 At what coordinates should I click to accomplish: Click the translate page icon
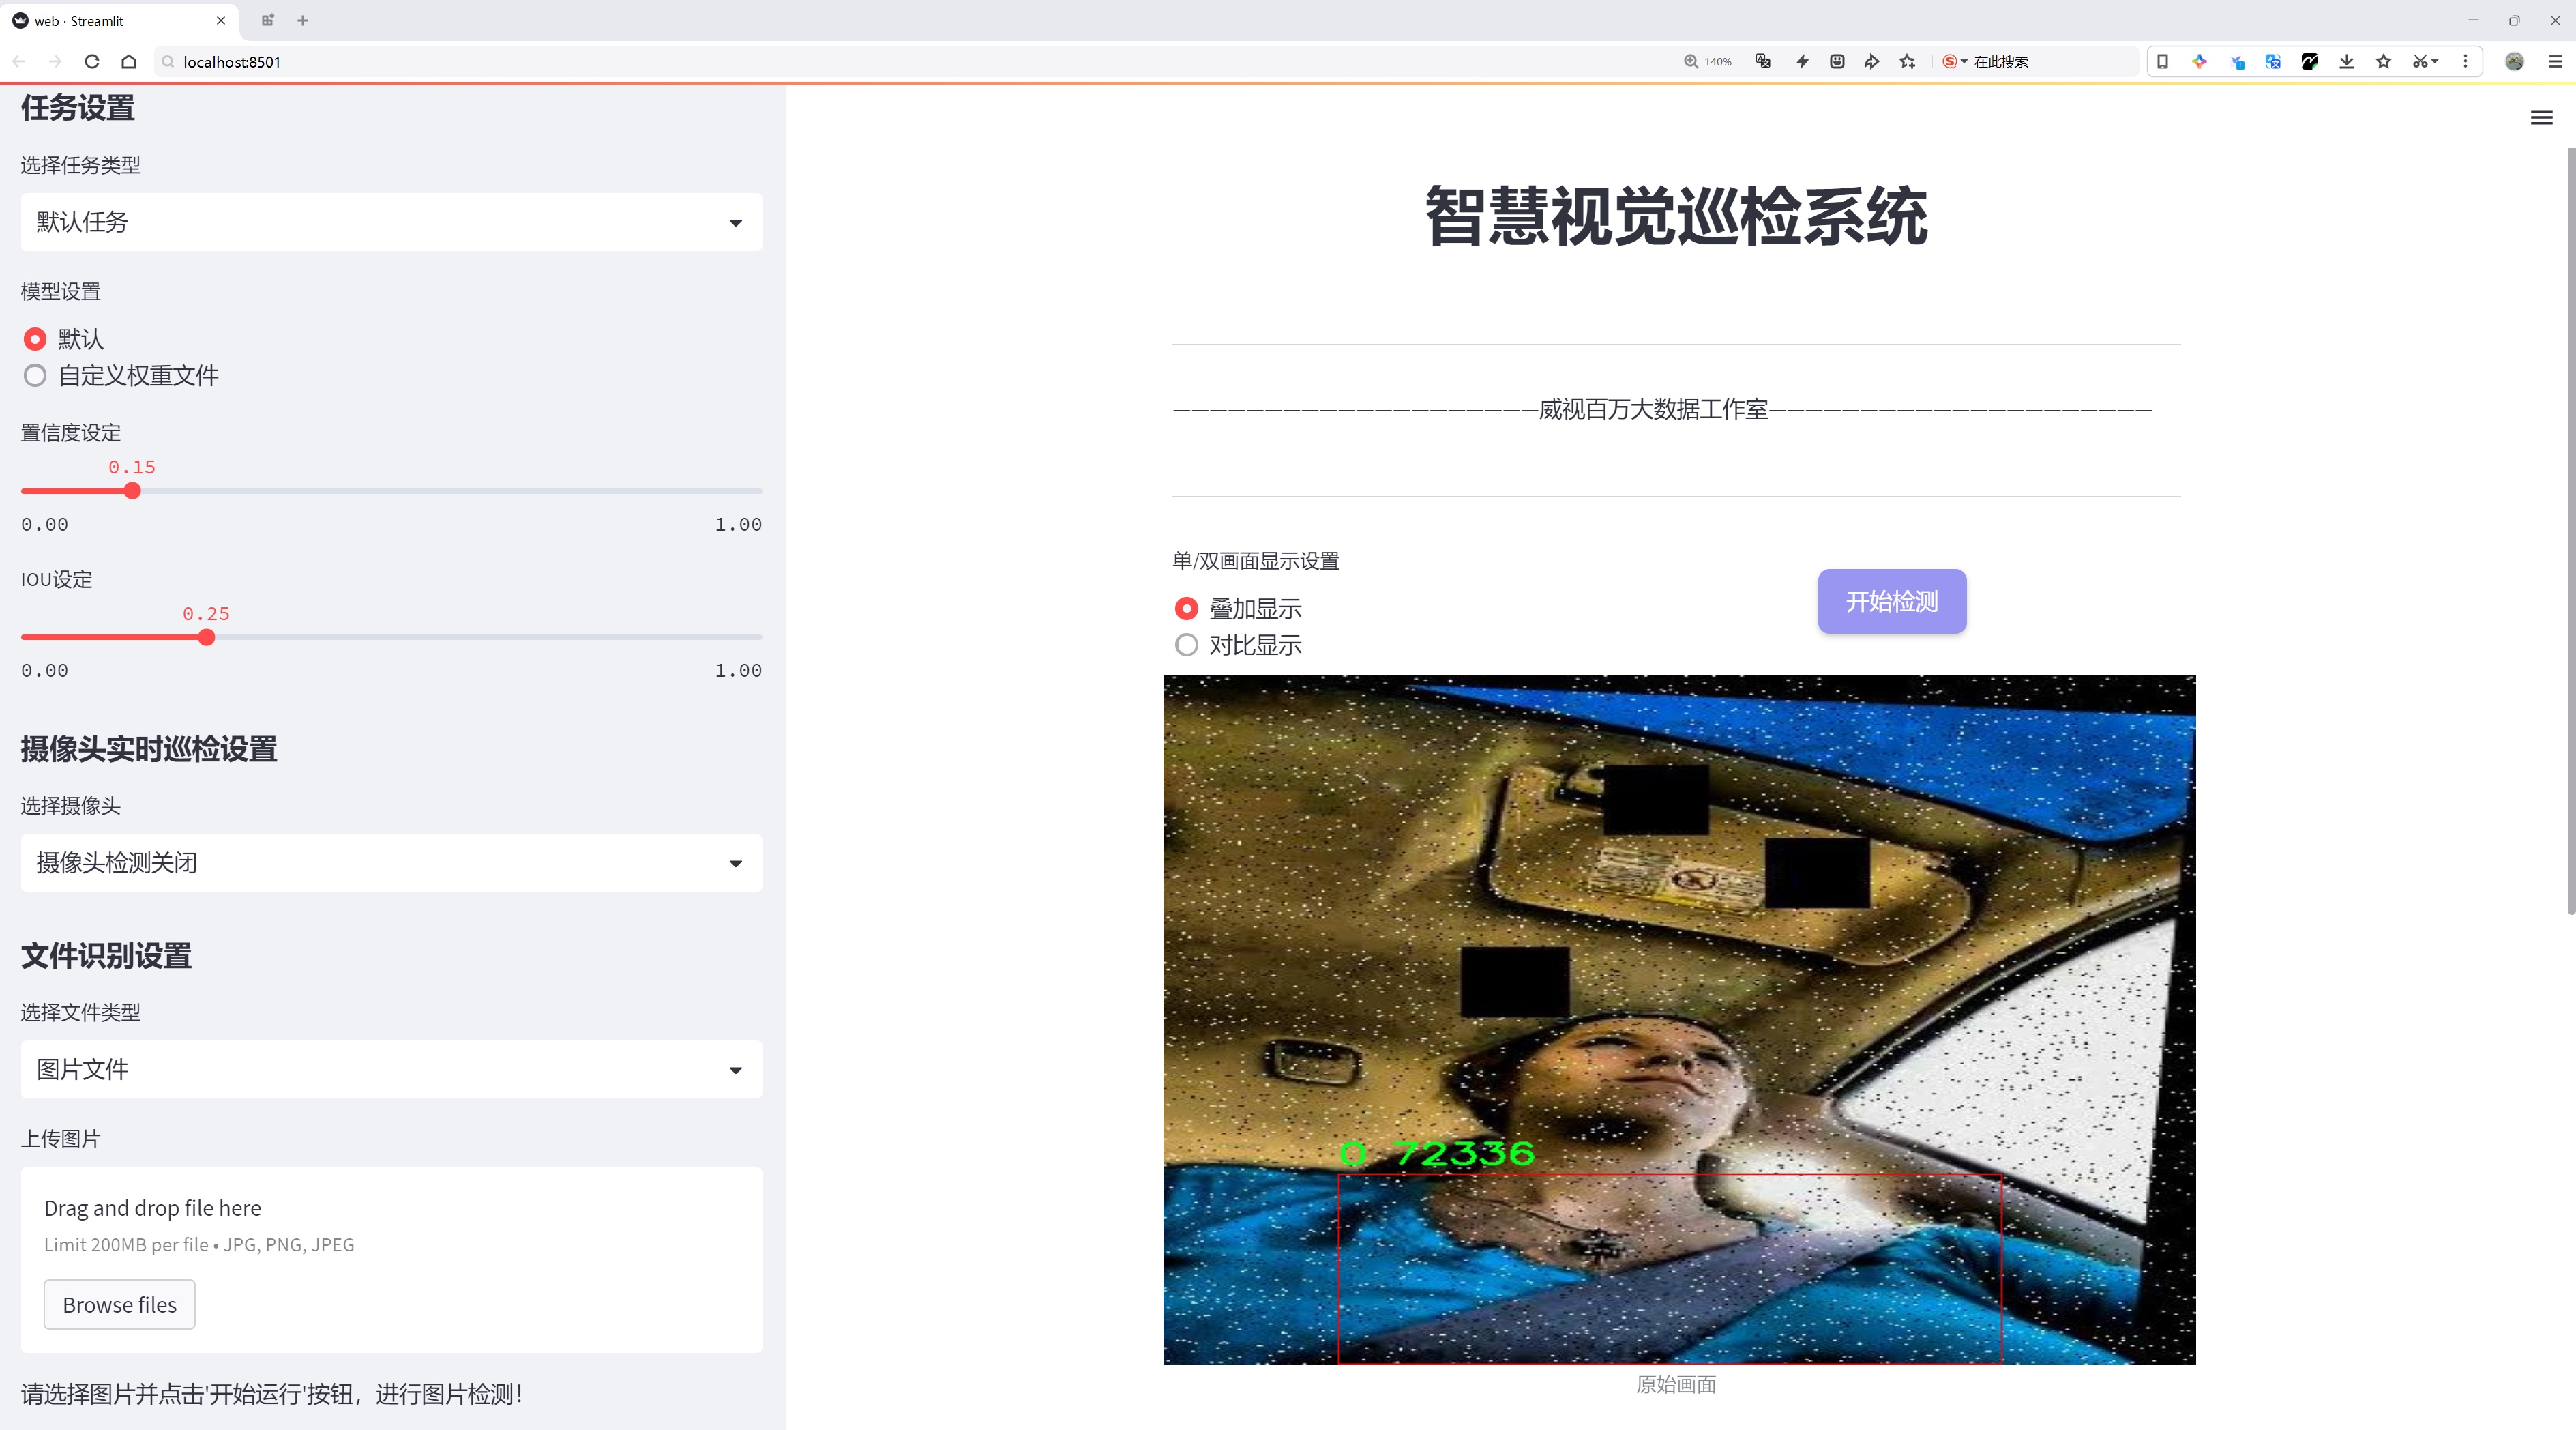tap(1763, 62)
